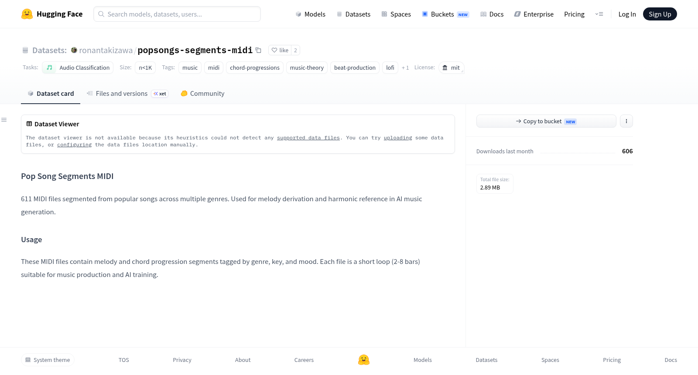Click the Audio Classification task tag
698x375 pixels.
[78, 68]
